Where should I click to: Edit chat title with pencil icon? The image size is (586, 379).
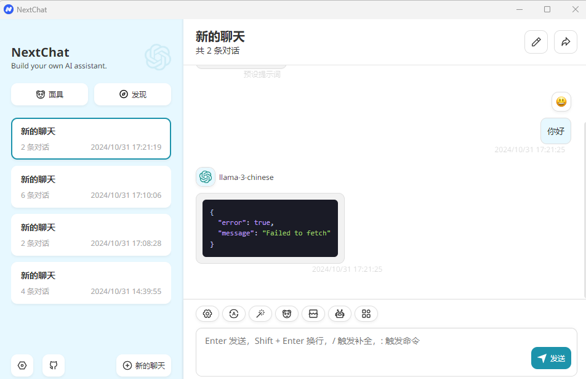pyautogui.click(x=536, y=42)
